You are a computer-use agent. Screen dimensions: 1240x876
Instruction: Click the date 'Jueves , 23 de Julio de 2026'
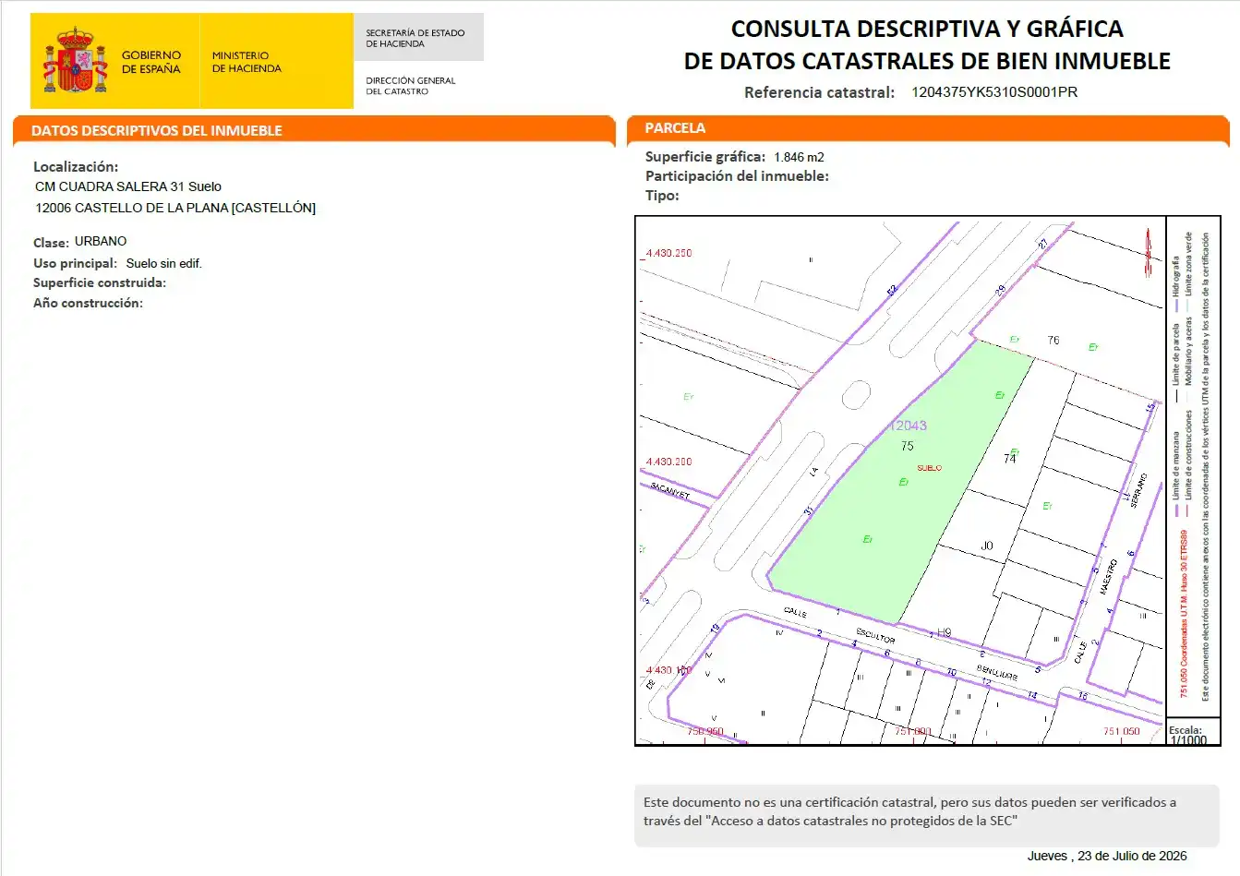click(1107, 856)
